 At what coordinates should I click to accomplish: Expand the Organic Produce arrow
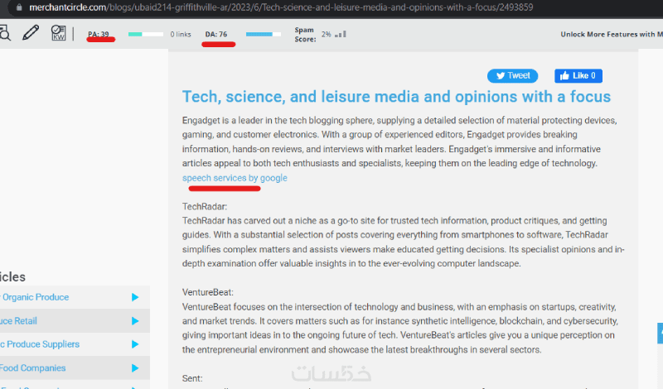pos(135,297)
